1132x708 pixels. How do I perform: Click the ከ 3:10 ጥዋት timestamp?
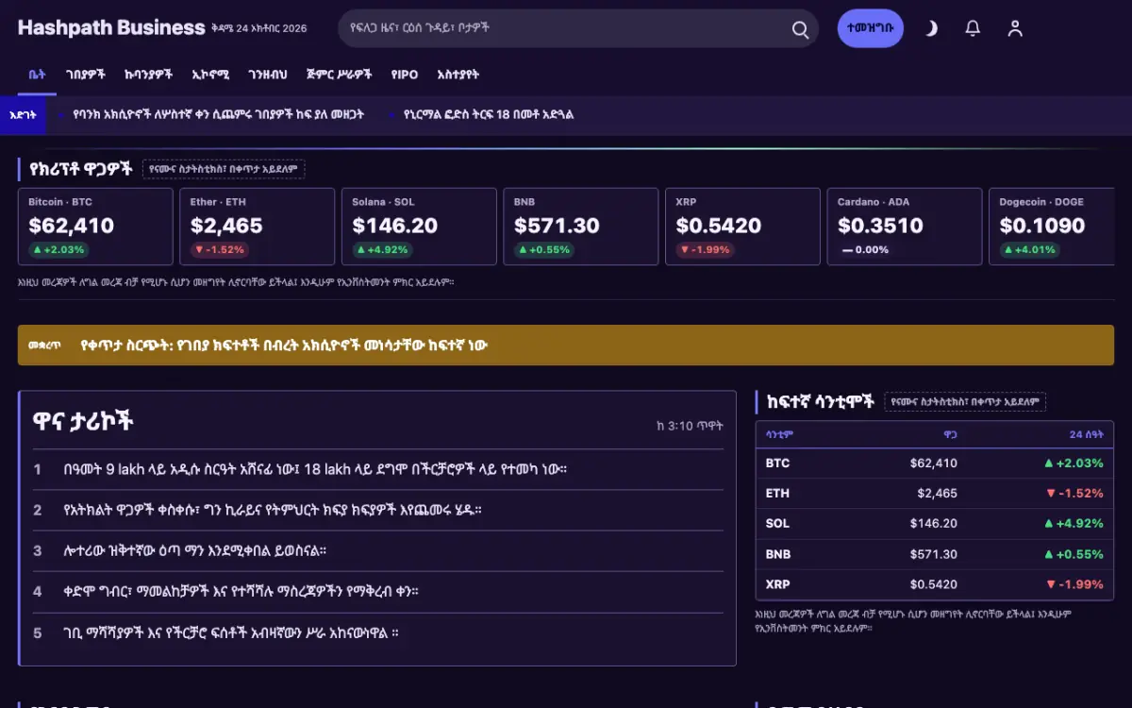(x=690, y=426)
